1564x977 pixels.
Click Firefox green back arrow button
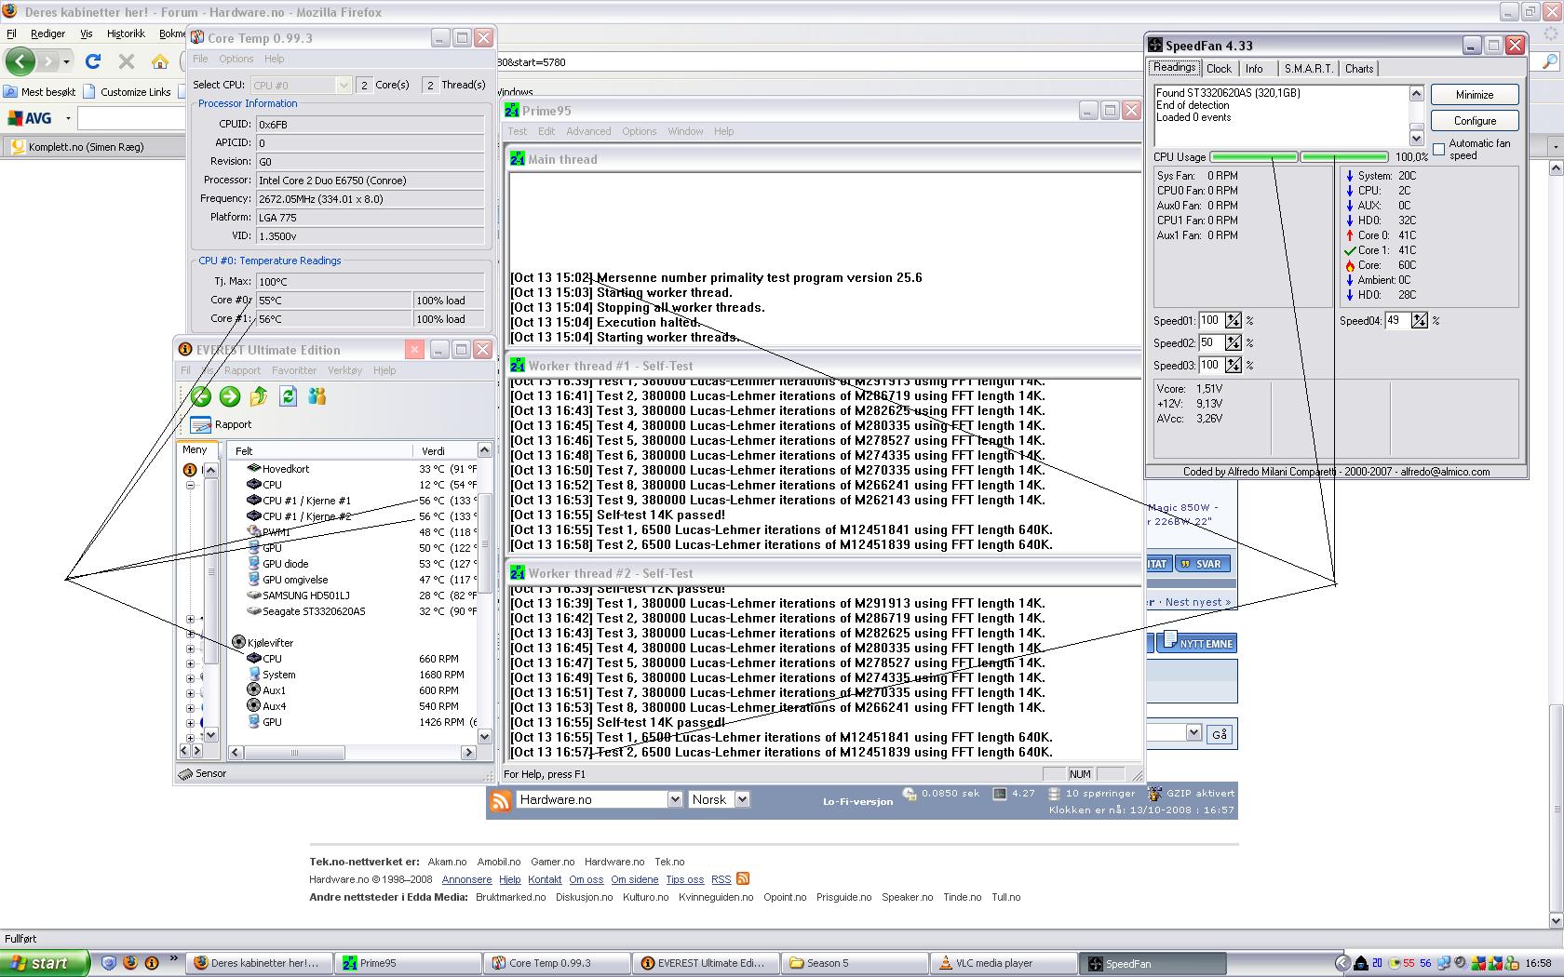(20, 61)
